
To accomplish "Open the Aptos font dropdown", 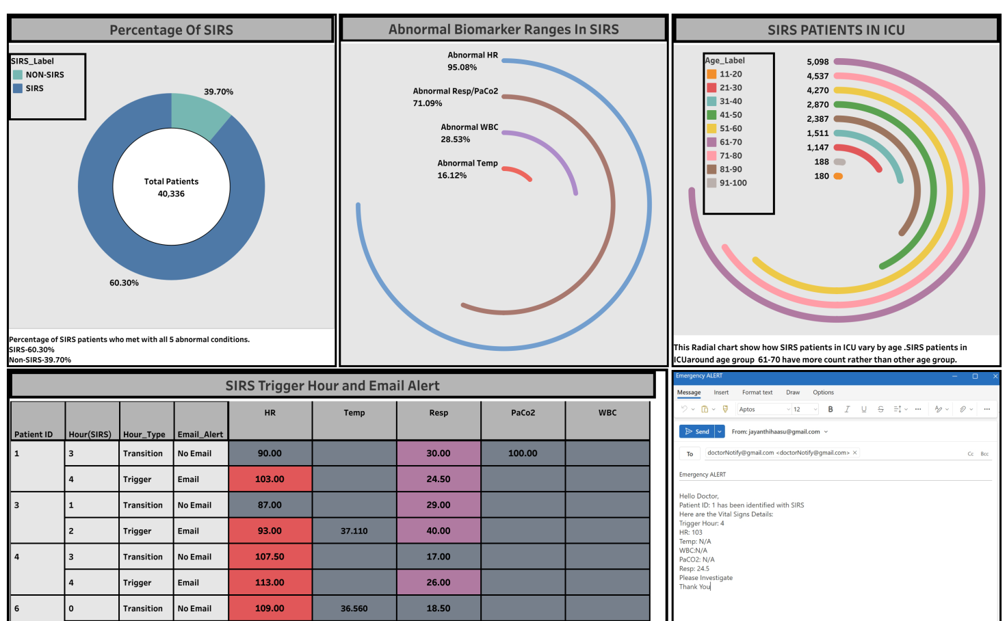I will click(x=763, y=409).
